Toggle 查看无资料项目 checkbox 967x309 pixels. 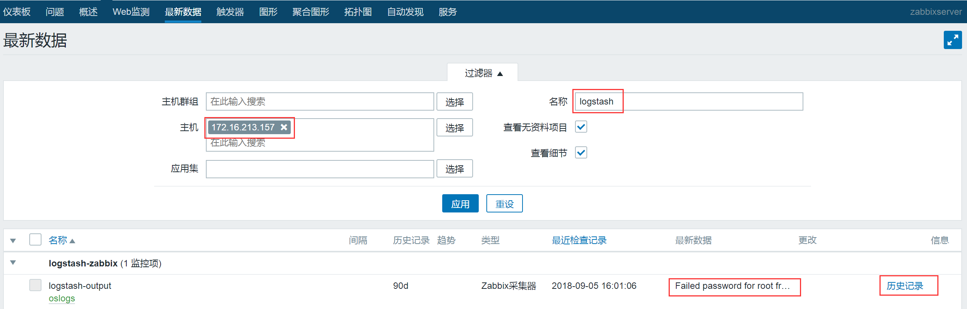[581, 127]
